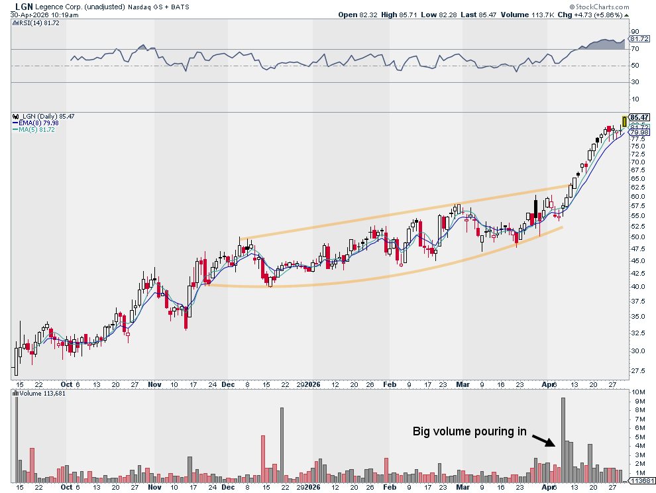Click the 10M volume axis label
656x493 pixels.
[639, 392]
